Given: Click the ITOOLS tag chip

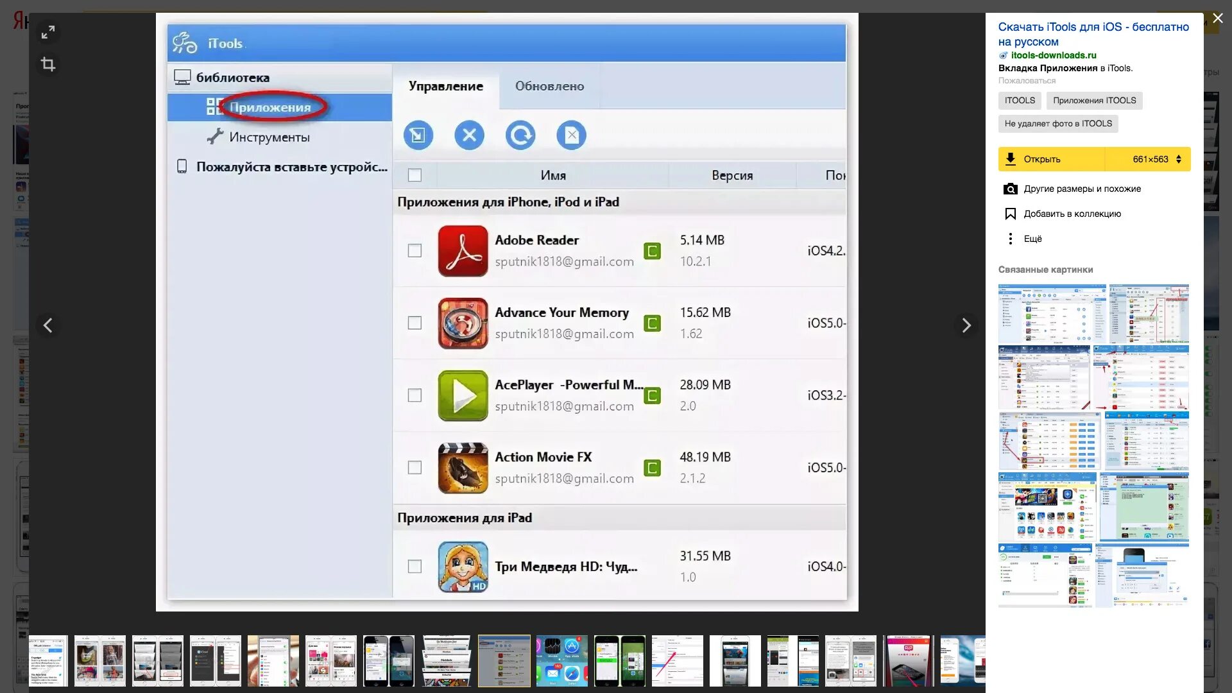Looking at the screenshot, I should point(1020,101).
